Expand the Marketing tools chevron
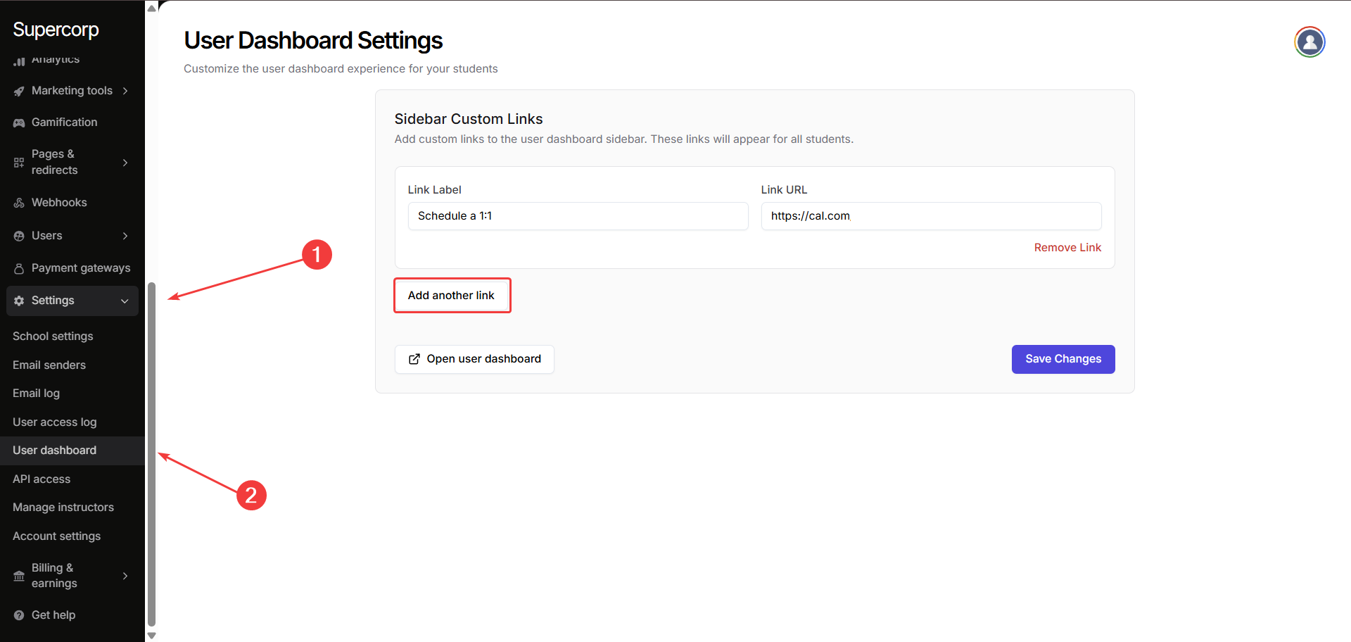1351x642 pixels. click(x=125, y=91)
